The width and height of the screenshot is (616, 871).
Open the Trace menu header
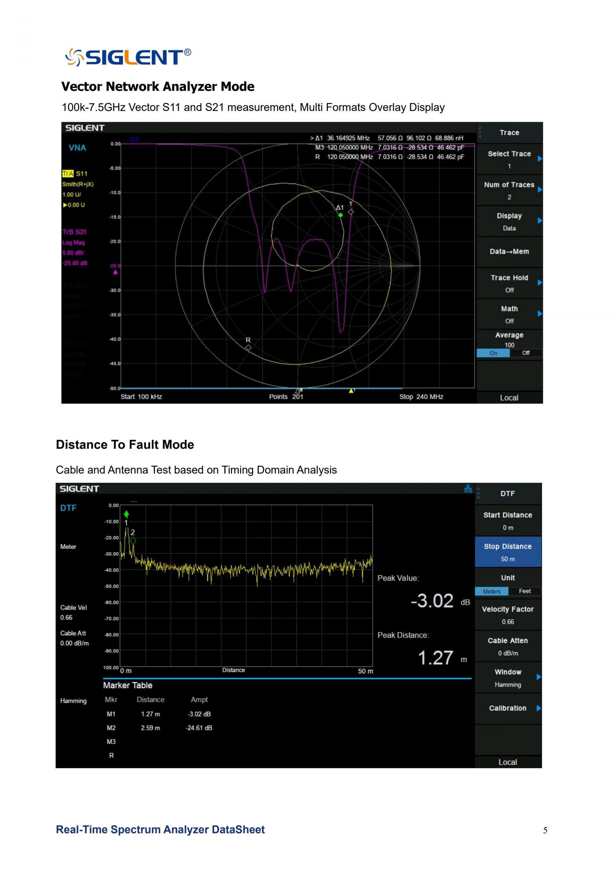(509, 133)
